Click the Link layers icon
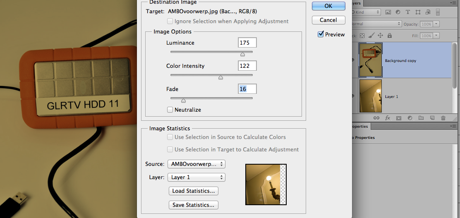 [376, 118]
